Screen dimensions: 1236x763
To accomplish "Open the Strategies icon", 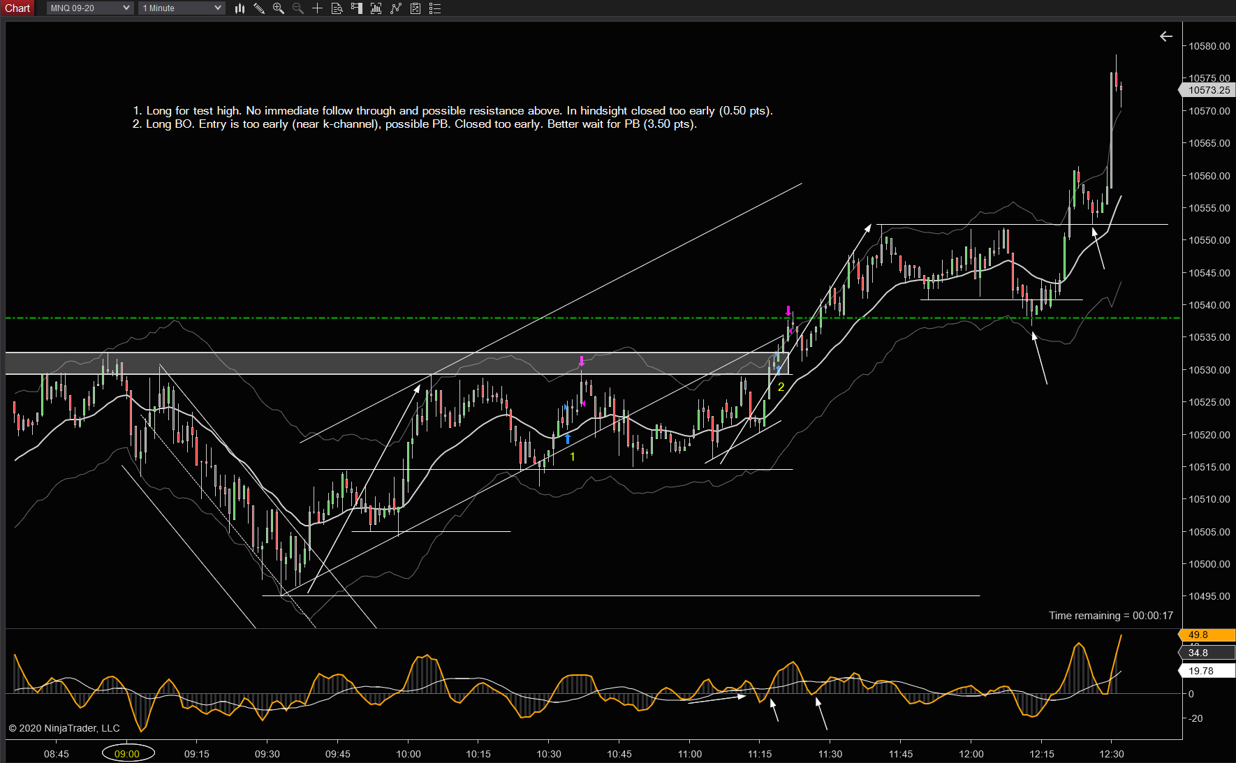I will point(415,8).
